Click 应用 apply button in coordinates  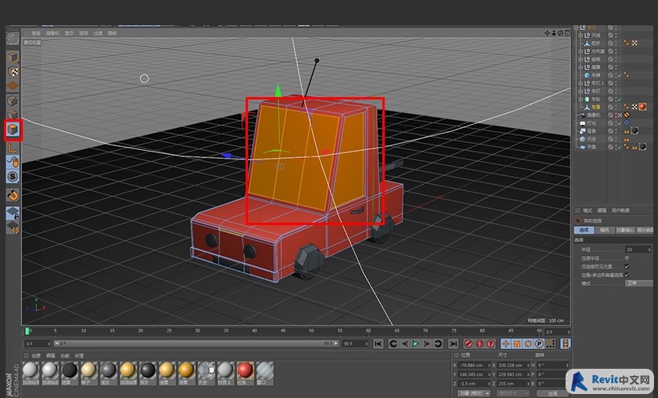553,393
